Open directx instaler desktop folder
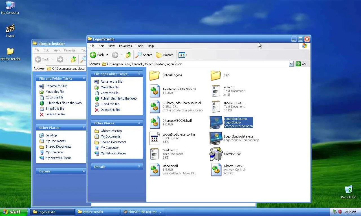The width and height of the screenshot is (361, 216). point(10,54)
